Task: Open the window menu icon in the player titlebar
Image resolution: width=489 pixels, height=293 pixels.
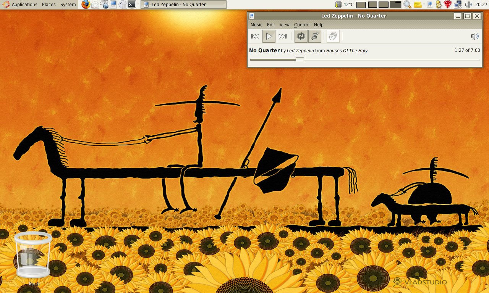Action: tap(252, 16)
